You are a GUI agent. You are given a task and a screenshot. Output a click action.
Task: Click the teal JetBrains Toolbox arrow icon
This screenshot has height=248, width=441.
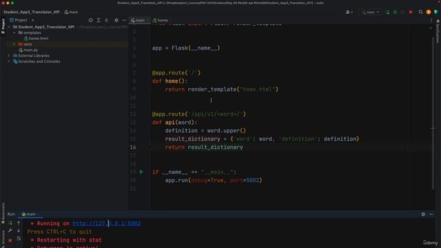click(x=436, y=12)
